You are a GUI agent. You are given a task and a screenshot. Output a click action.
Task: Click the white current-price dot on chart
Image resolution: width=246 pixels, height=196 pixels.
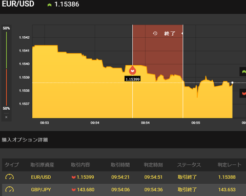coord(232,83)
